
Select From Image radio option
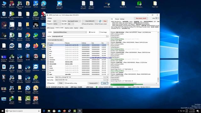(x=100, y=32)
